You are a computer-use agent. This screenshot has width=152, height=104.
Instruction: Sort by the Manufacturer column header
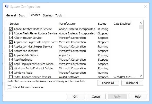(x=67, y=24)
